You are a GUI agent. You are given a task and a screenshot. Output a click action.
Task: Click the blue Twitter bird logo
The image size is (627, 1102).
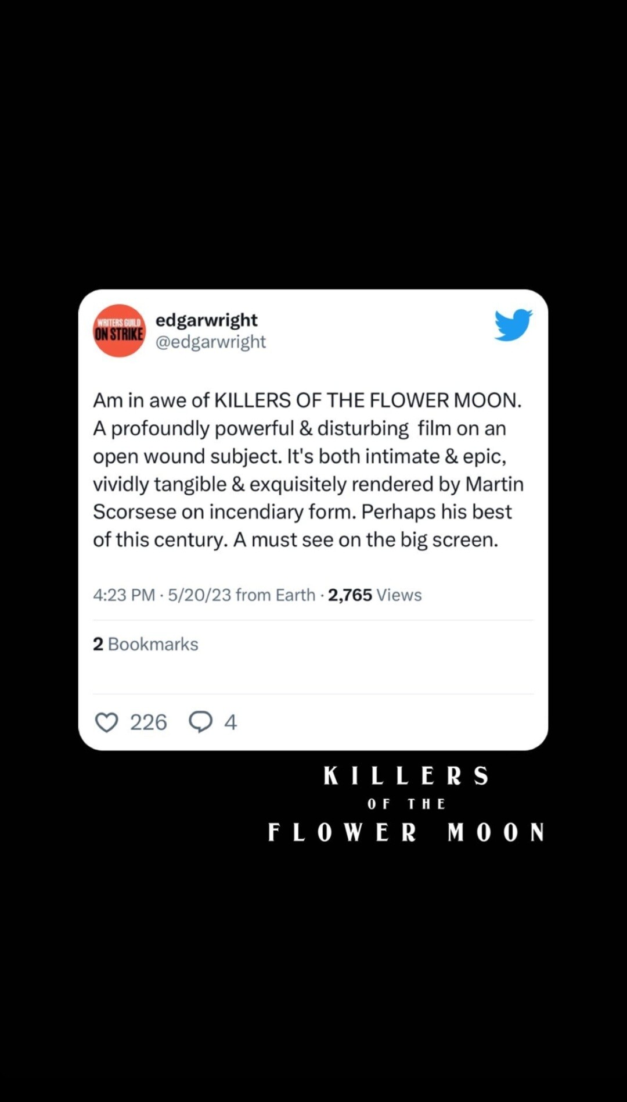513,324
